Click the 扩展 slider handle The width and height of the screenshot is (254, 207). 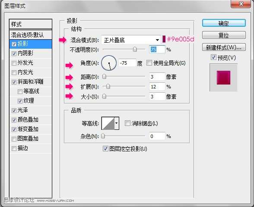(x=108, y=87)
